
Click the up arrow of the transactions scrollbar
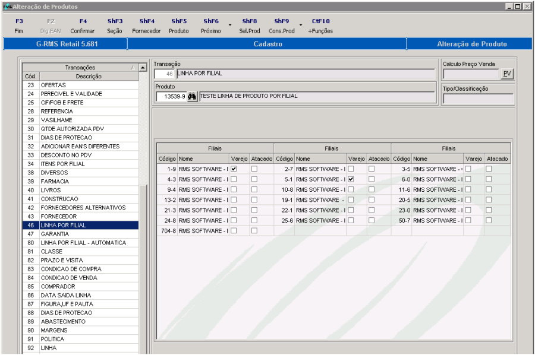[143, 67]
